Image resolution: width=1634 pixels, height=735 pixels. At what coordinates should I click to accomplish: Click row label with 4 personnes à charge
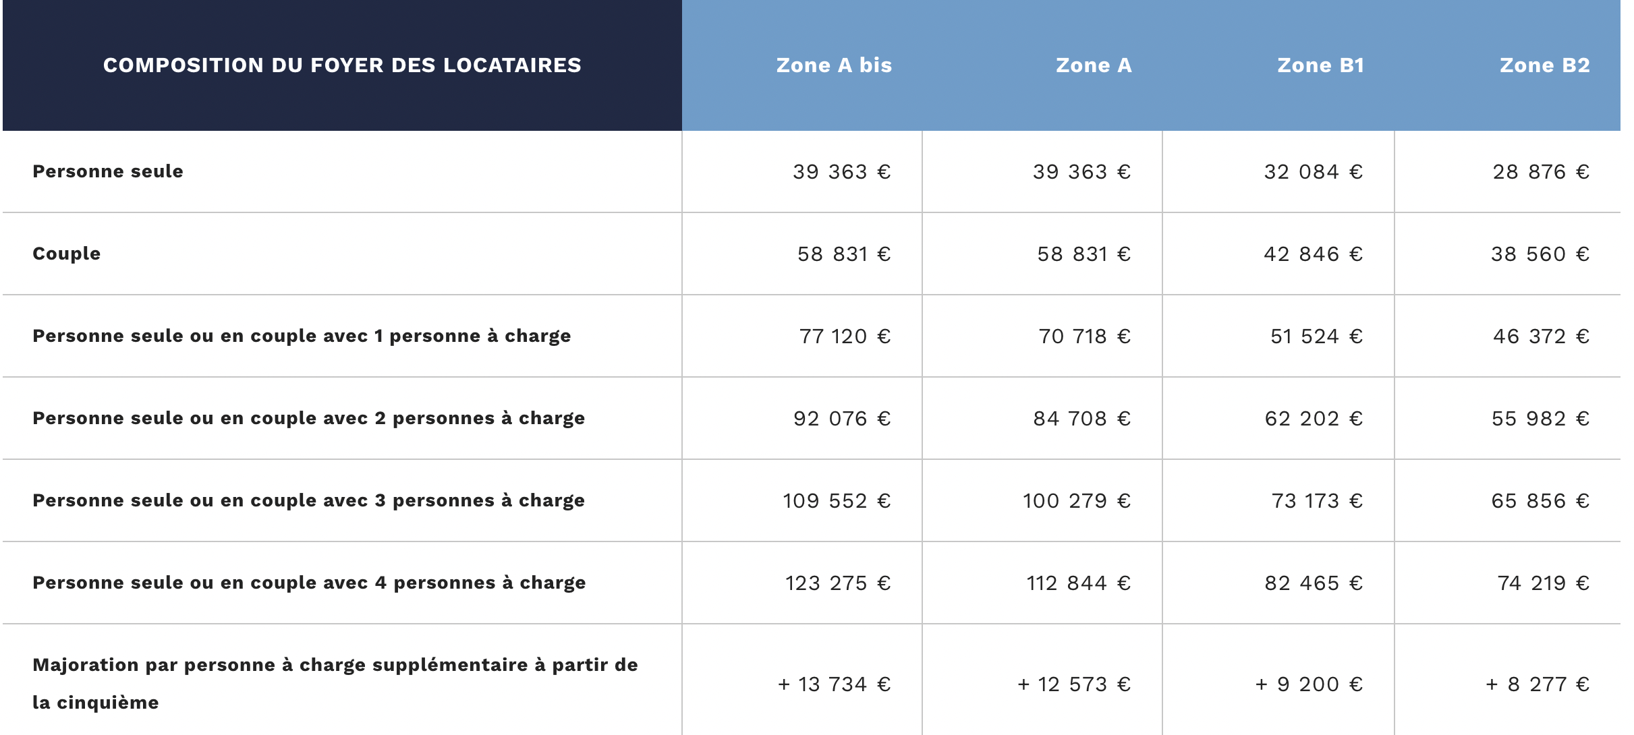click(309, 583)
